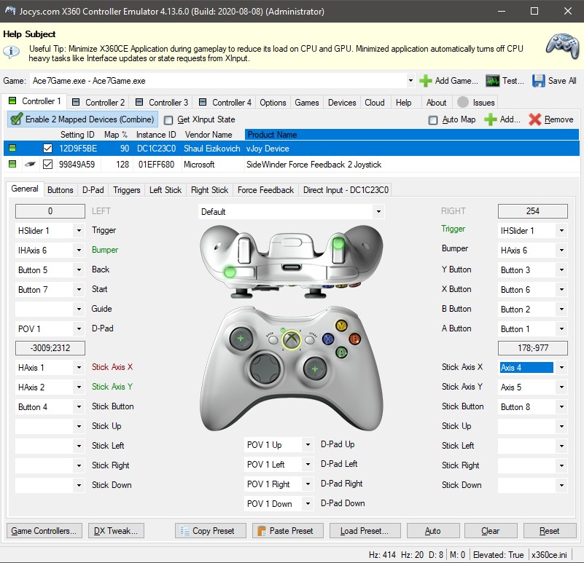The height and width of the screenshot is (563, 584).
Task: Click the green plus Add Game icon
Action: (425, 81)
